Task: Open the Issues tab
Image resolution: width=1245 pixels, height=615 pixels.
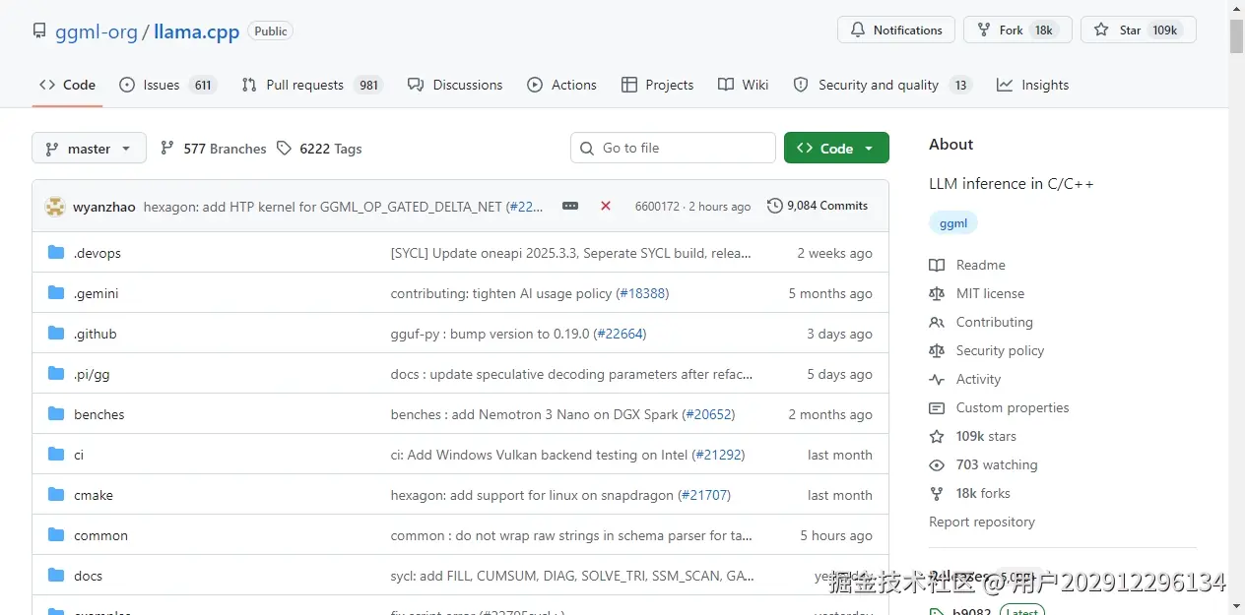Action: tap(167, 86)
